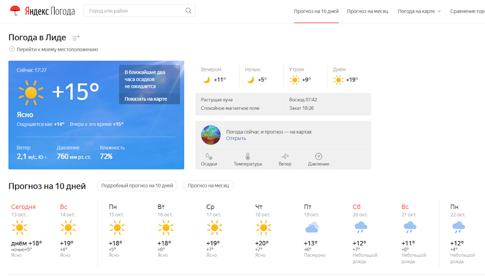Viewport: 485px width, 276px height.
Task: Select the Saturday 20 окт. rain forecast
Action: [365, 234]
